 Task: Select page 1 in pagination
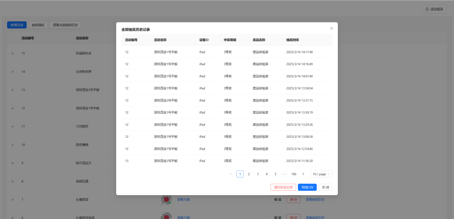pyautogui.click(x=240, y=174)
